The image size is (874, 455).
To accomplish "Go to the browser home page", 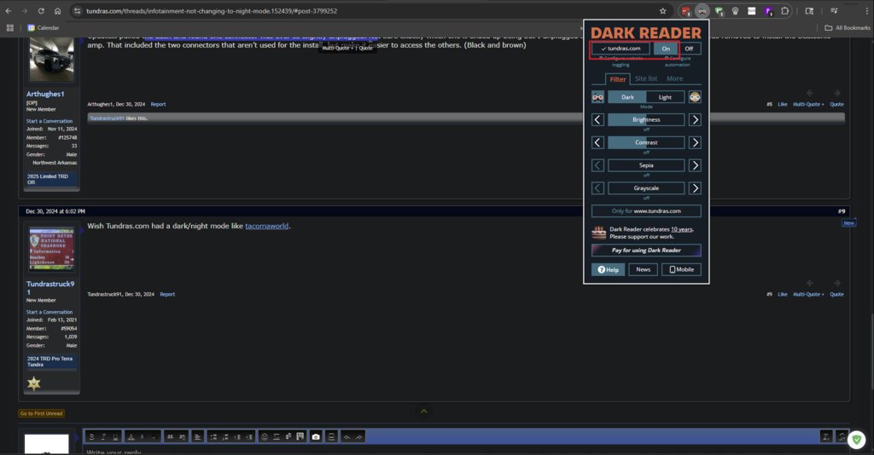I will [x=57, y=11].
